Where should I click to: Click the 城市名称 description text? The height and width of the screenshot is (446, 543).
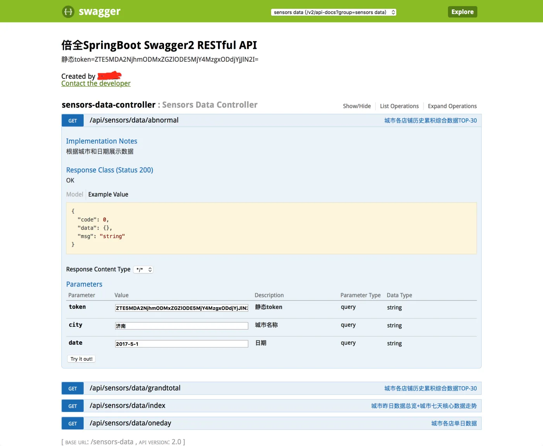266,325
